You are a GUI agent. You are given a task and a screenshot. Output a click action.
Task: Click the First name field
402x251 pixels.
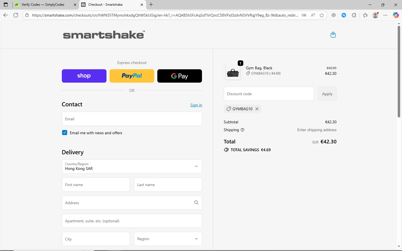coord(96,185)
